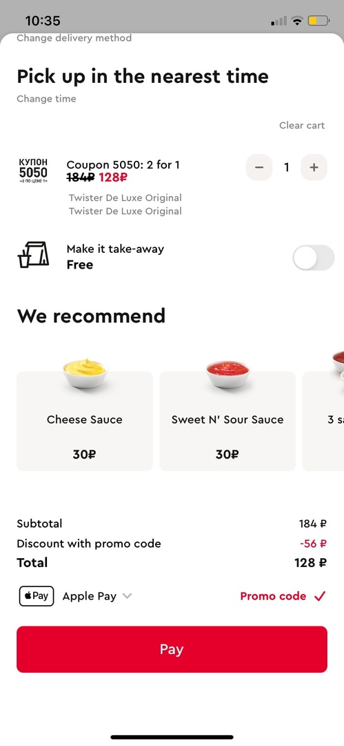Add the Sweet N' Sour Sauce recommendation

pos(227,421)
